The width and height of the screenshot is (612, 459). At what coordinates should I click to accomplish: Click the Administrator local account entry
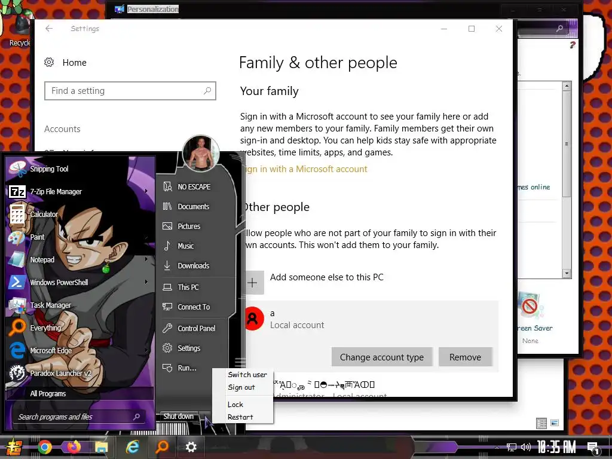pyautogui.click(x=330, y=390)
